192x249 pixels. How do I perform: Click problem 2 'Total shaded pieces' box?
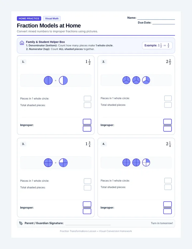click(x=168, y=105)
